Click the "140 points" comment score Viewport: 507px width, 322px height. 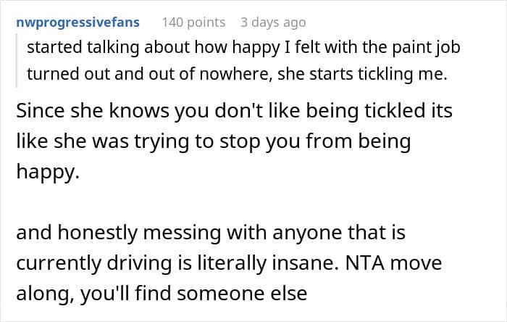coord(193,22)
